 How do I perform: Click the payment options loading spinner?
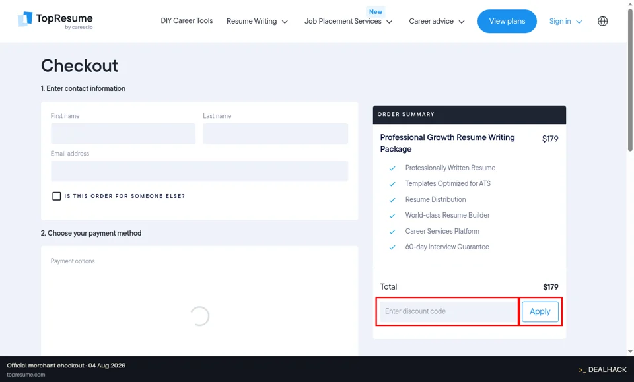tap(199, 316)
